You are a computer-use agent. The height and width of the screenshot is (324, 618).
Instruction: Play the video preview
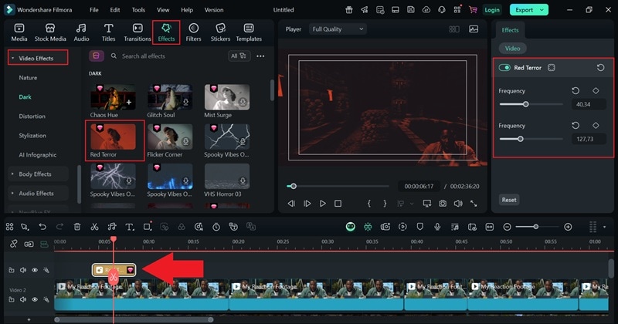tap(322, 204)
